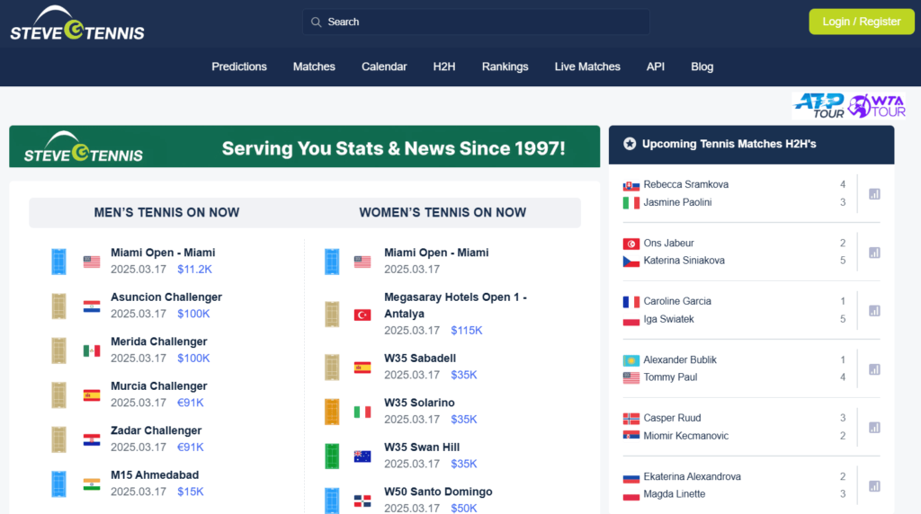Screen dimensions: 921x514
Task: Click player name Caroline Garcia
Action: click(x=677, y=301)
